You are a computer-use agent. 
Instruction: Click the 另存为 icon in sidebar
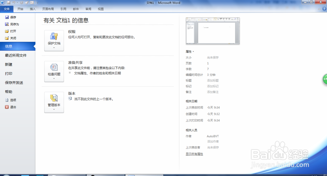click(x=7, y=24)
